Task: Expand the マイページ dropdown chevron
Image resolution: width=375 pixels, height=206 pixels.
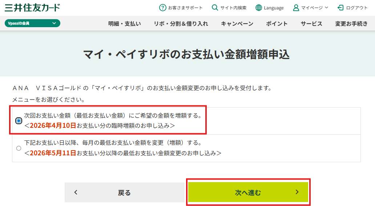Action: [x=327, y=8]
